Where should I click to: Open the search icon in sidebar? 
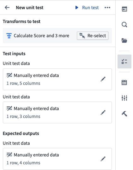tap(124, 25)
